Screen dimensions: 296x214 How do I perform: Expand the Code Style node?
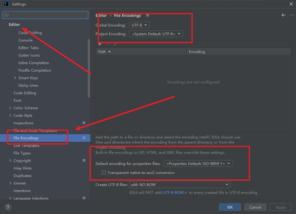tap(10, 115)
